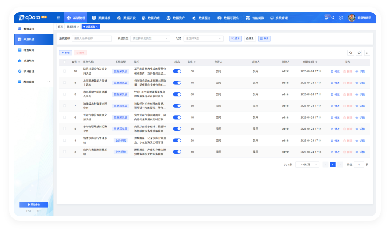Open the 10条/页 page size dropdown
Image resolution: width=390 pixels, height=232 pixels.
(307, 165)
